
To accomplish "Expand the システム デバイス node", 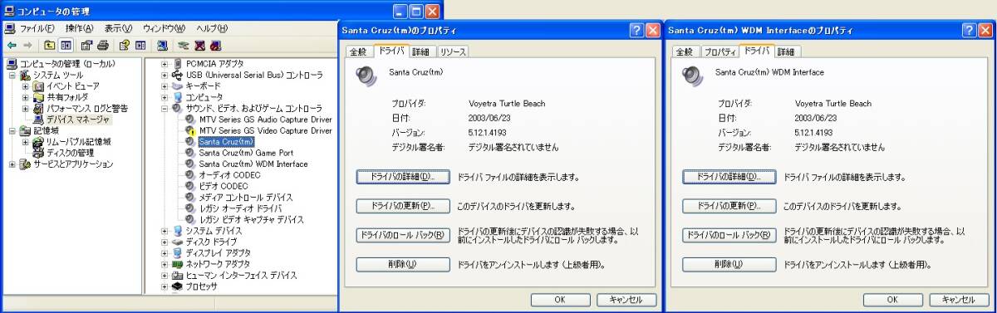I will tap(165, 231).
